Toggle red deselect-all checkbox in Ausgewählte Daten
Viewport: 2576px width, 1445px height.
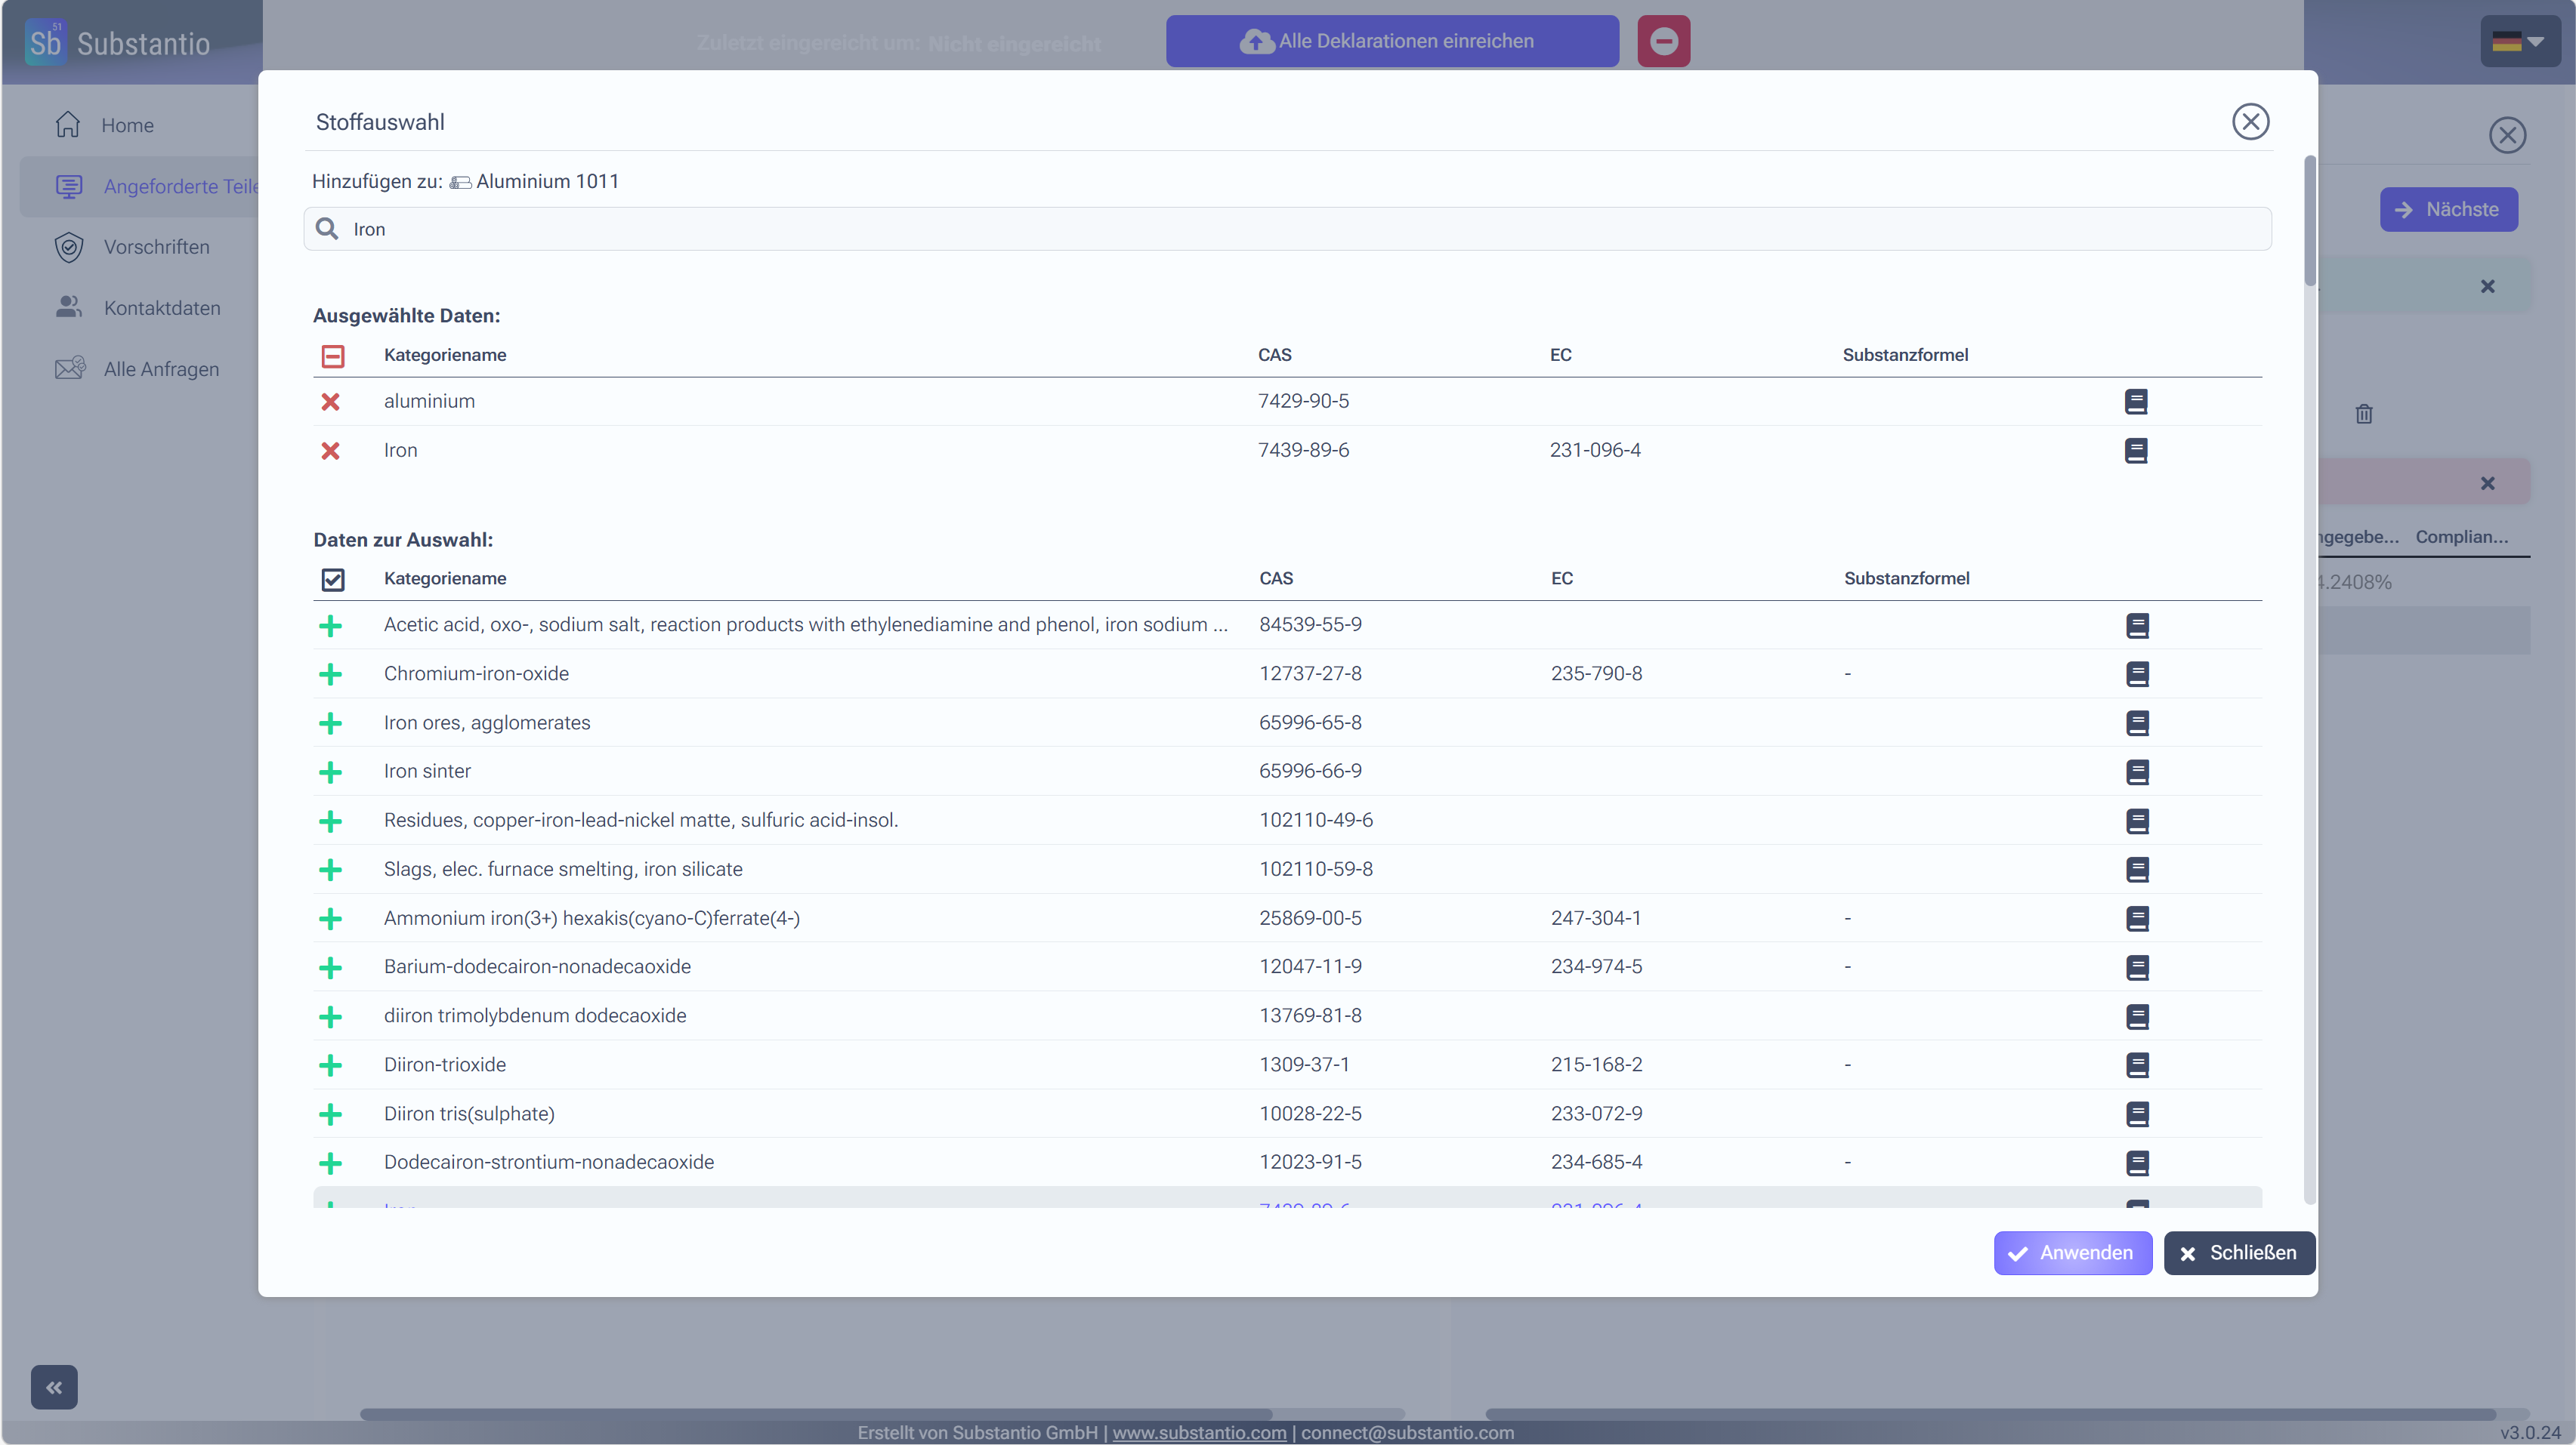(x=333, y=356)
